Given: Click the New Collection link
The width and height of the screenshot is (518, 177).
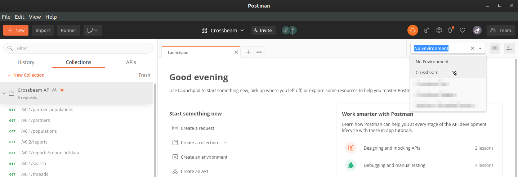Looking at the screenshot, I should [x=26, y=75].
